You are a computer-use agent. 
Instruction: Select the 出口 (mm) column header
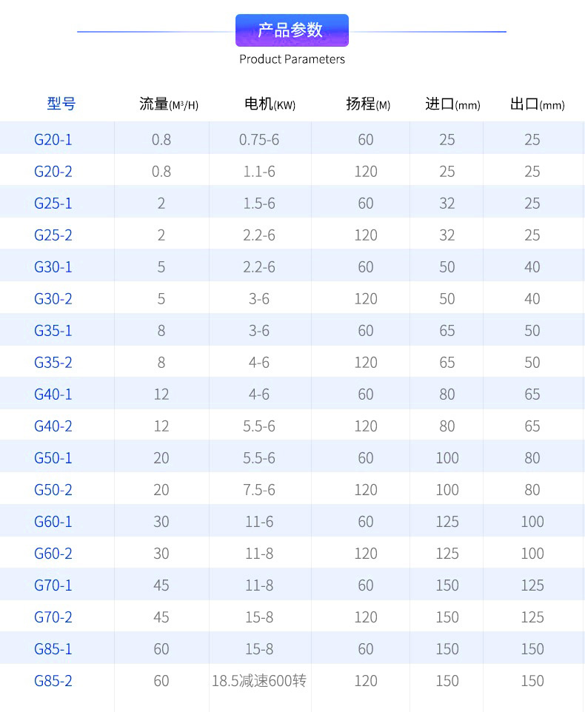[x=537, y=104]
